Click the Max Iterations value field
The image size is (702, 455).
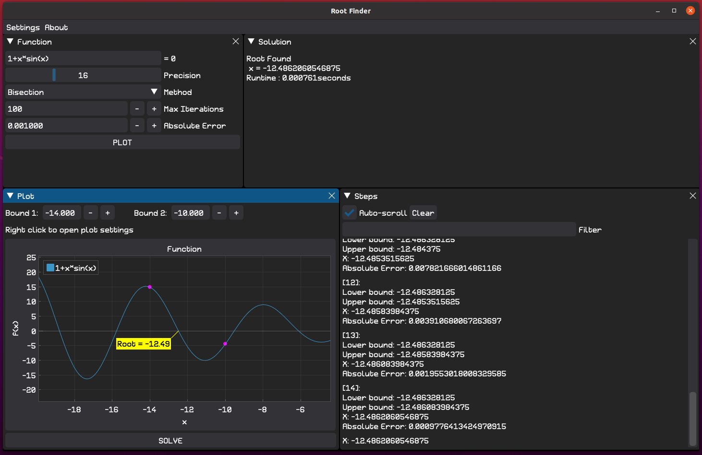(x=66, y=109)
